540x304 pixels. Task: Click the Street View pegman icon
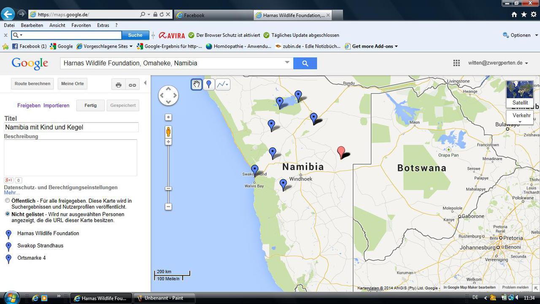(168, 132)
